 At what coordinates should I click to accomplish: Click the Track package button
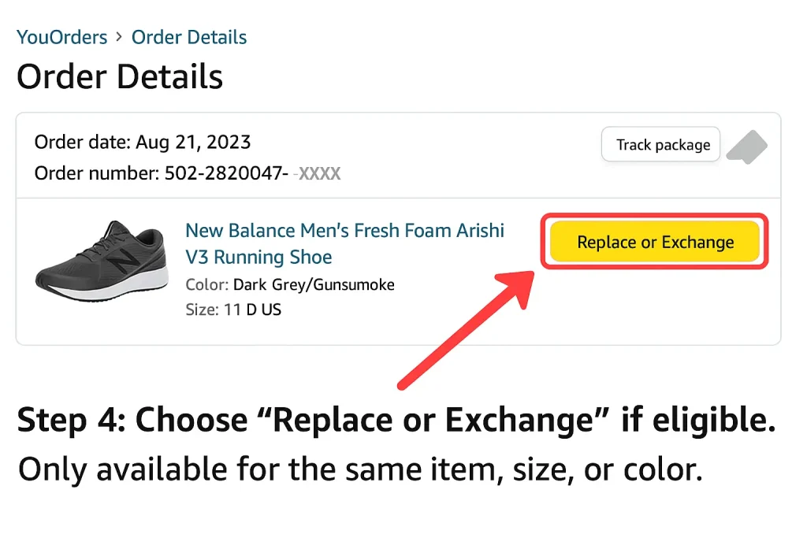[x=660, y=144]
